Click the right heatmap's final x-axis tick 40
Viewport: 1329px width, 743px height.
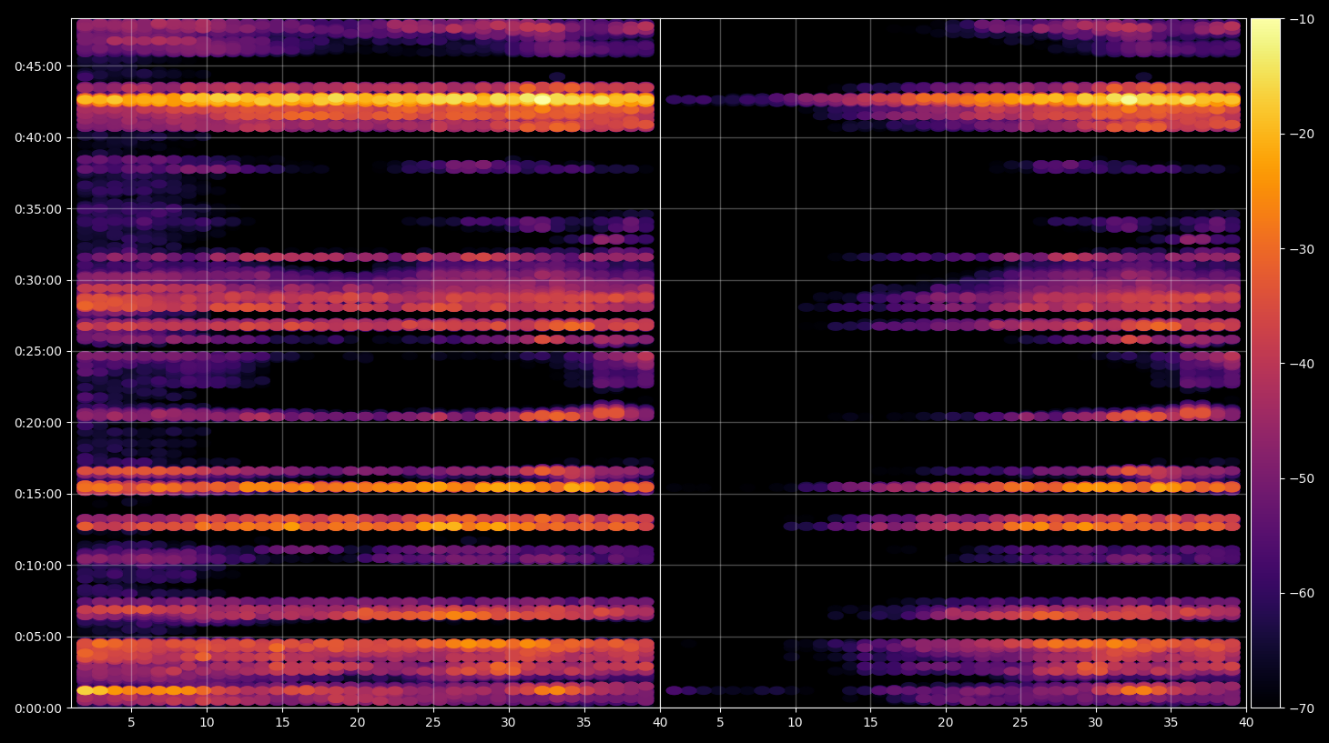tap(1246, 723)
